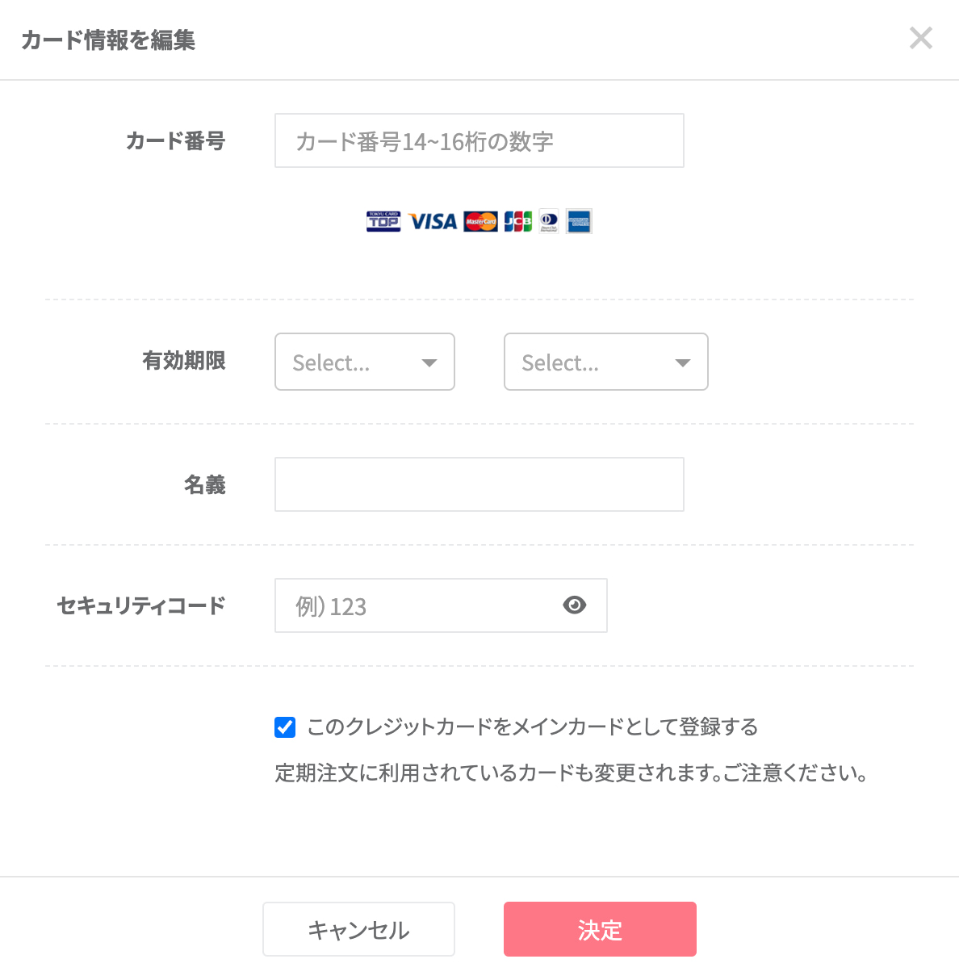Click the カード情報を編集 dialog title

(107, 40)
